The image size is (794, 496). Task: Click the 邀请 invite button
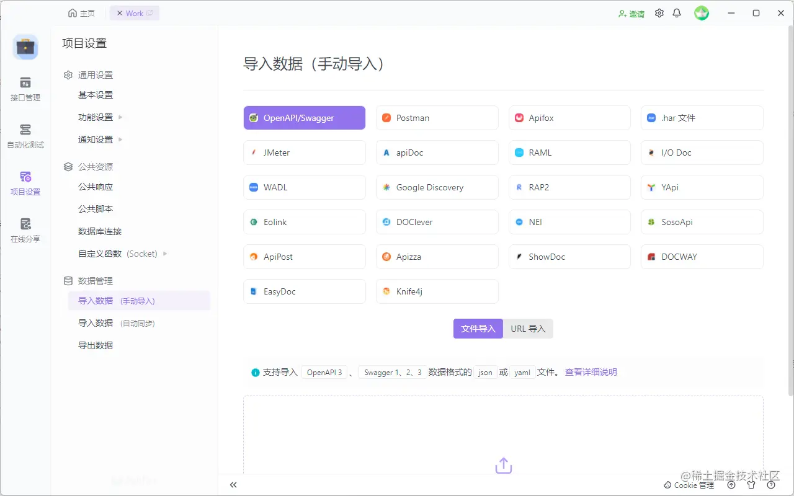631,14
